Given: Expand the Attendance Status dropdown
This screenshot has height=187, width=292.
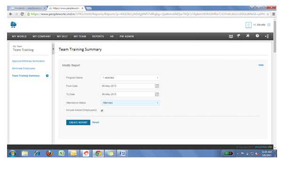Looking at the screenshot, I should 130,103.
